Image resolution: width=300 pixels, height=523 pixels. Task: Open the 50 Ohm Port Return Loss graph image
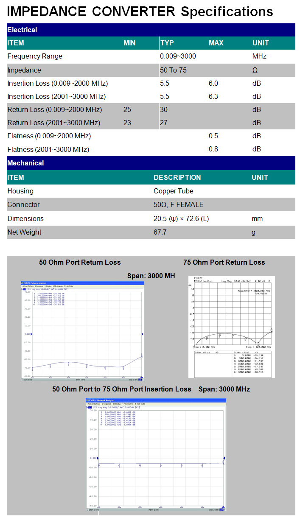(83, 330)
